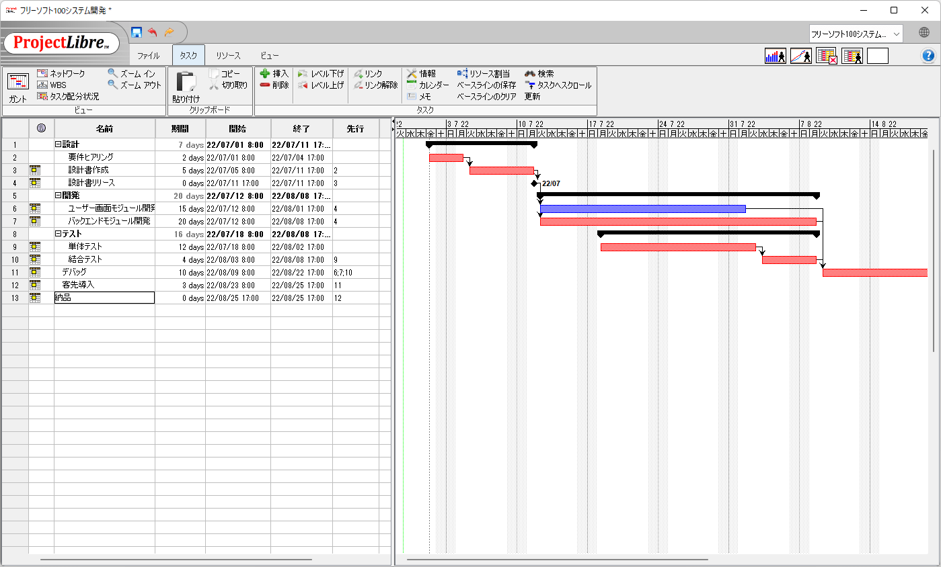Switch to the リソース tab
The width and height of the screenshot is (941, 567).
click(228, 56)
